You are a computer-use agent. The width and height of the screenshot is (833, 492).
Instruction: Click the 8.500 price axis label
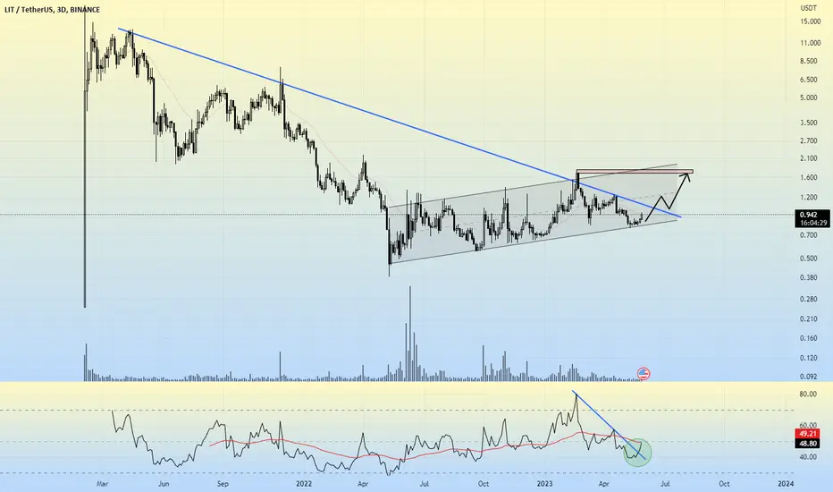tap(809, 61)
